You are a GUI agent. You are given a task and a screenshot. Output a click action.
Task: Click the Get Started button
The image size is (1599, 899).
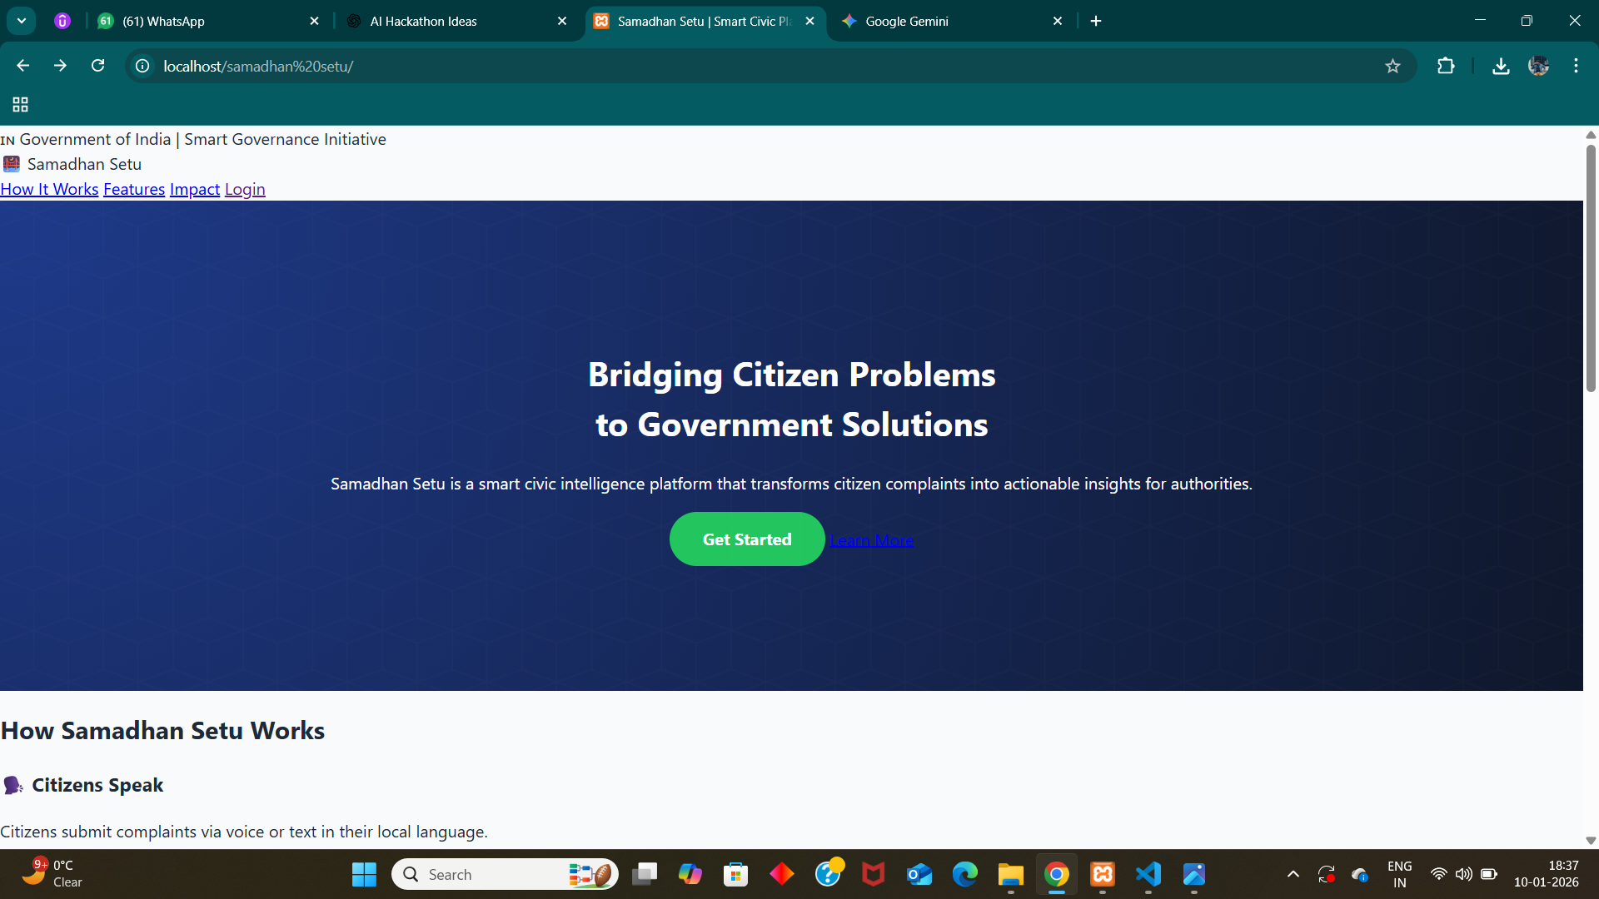(747, 539)
